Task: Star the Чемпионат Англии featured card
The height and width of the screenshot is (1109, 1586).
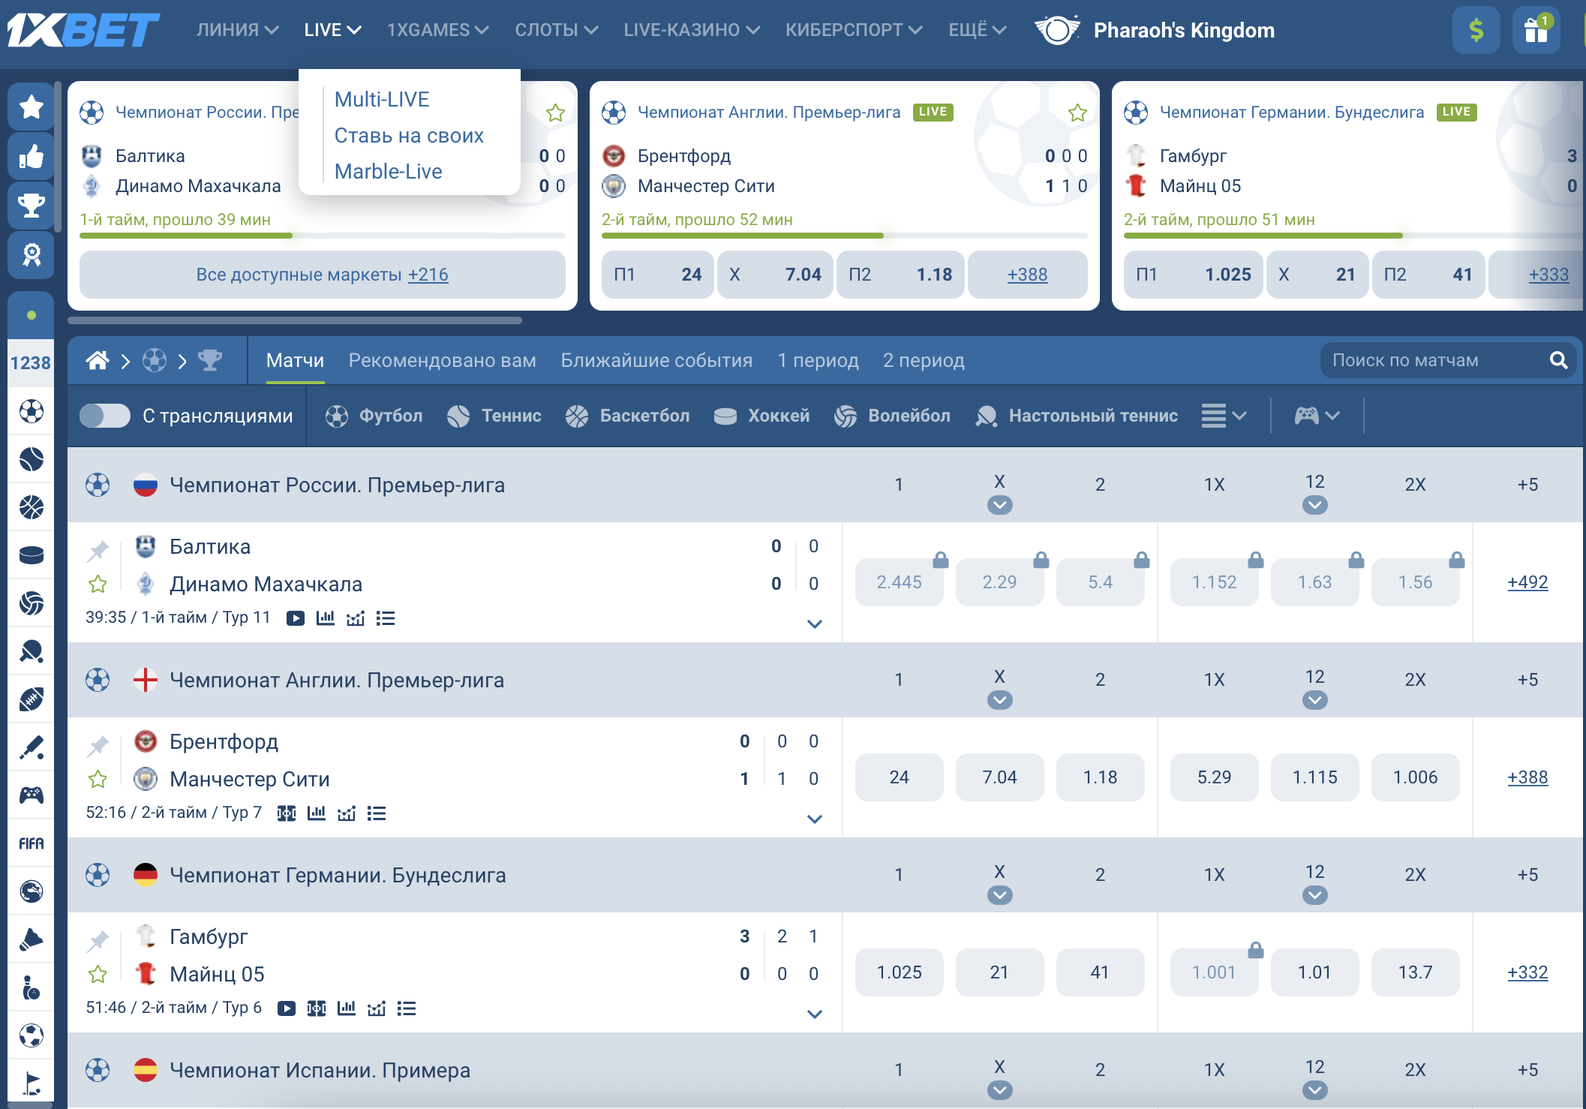Action: 1077,113
